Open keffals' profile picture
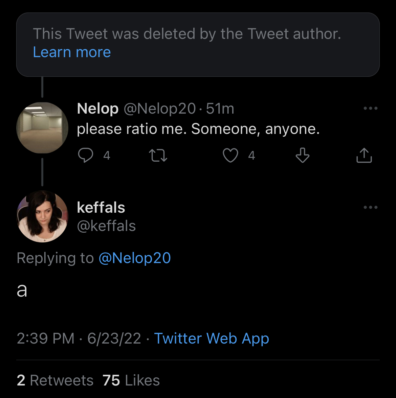Screen dimensions: 396x398 (42, 216)
